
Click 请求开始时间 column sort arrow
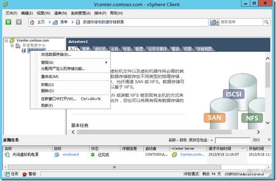[243, 148]
